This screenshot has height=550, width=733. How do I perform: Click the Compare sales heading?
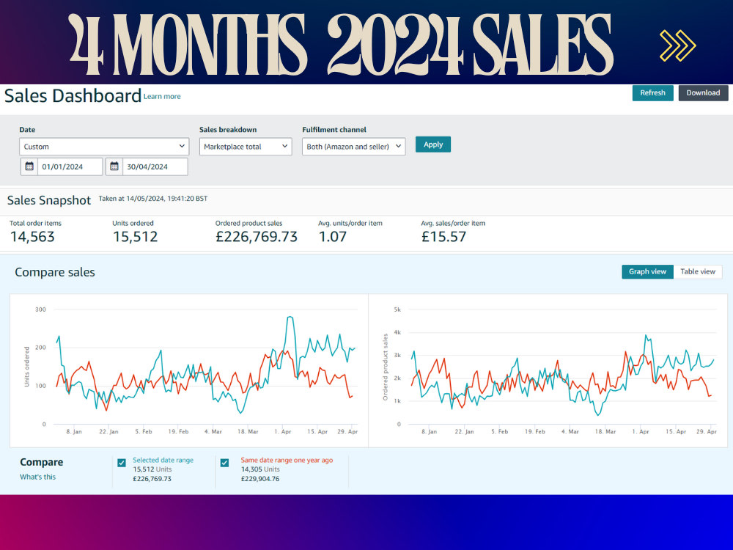click(55, 272)
